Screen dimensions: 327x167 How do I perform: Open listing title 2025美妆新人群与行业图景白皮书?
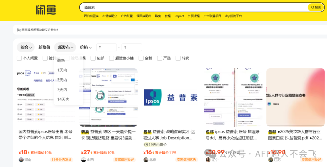point(295,135)
